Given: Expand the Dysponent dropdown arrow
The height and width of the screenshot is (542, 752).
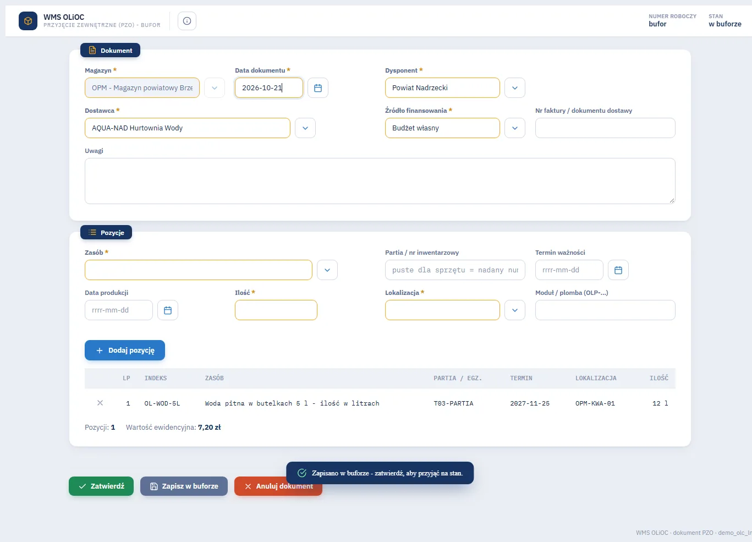Looking at the screenshot, I should (x=515, y=88).
